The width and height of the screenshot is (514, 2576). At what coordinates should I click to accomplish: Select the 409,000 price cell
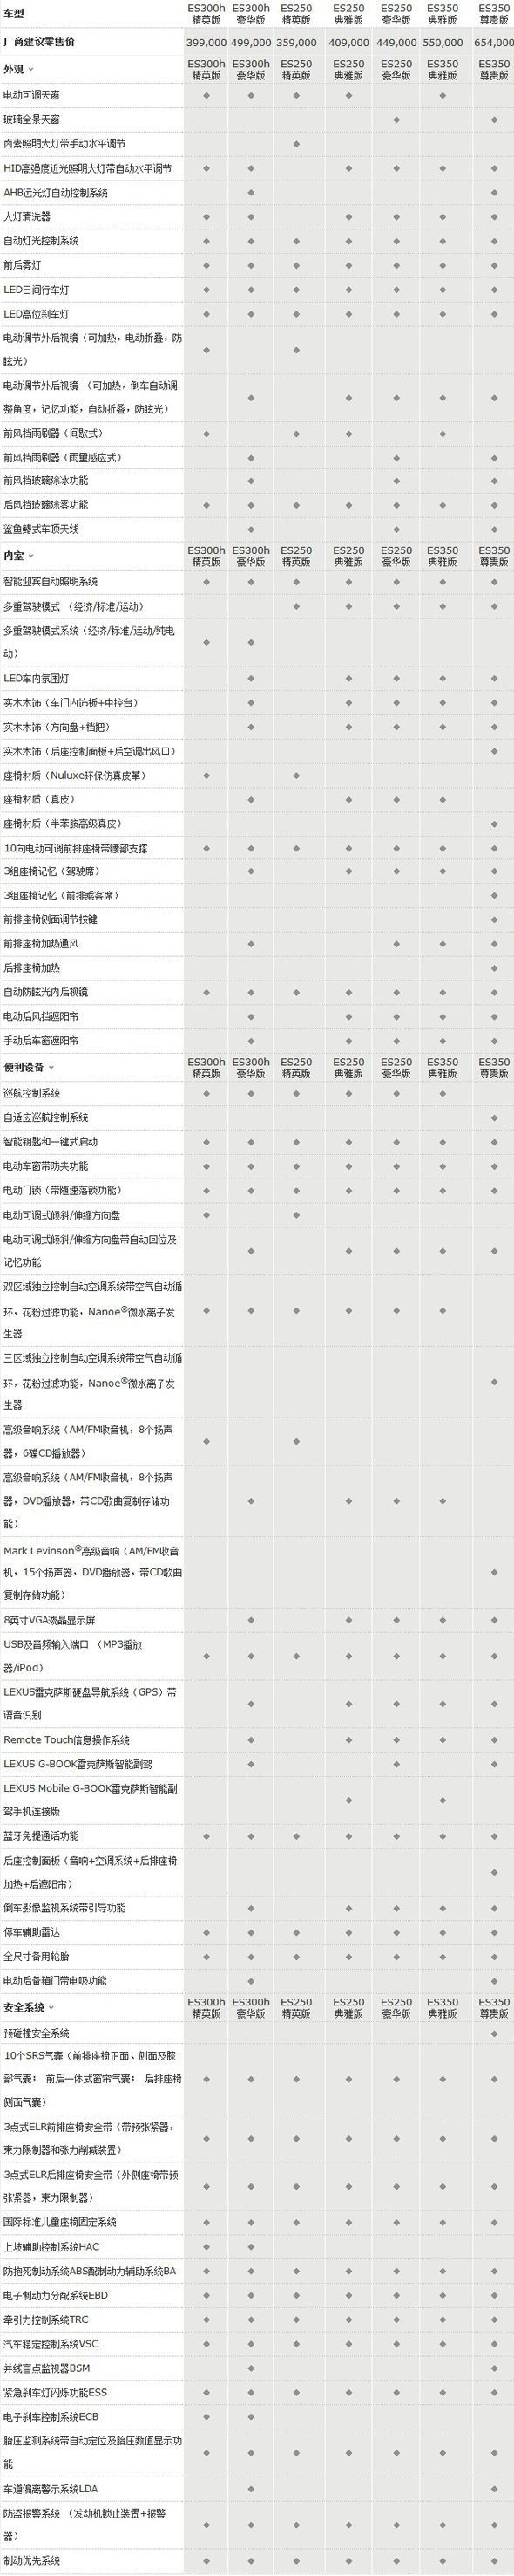348,43
